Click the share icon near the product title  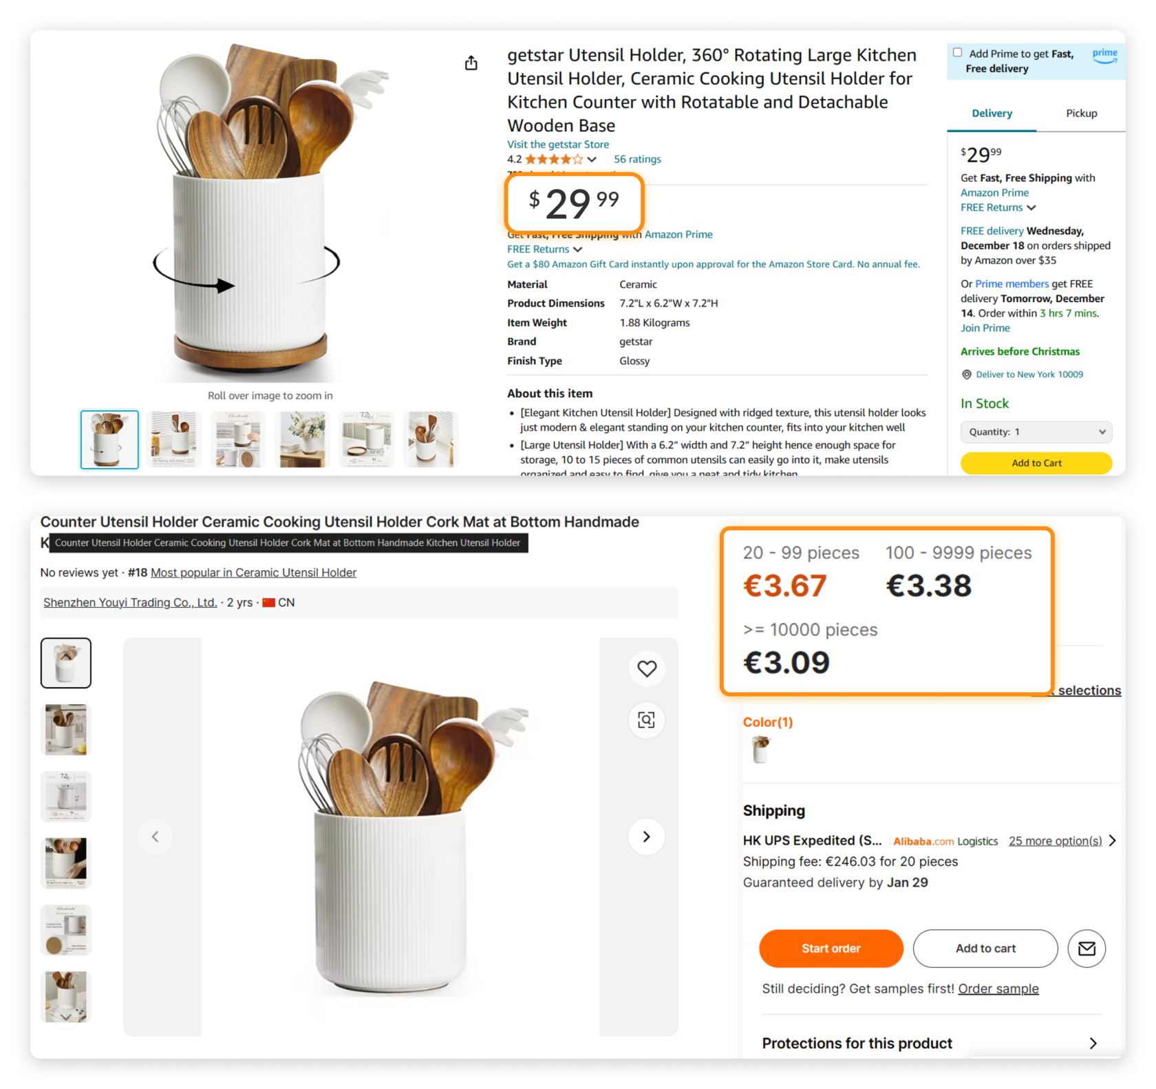click(471, 63)
